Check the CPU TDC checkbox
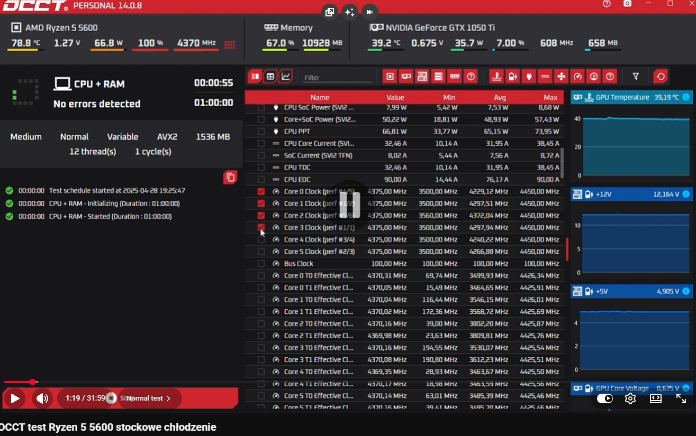Image resolution: width=696 pixels, height=436 pixels. click(261, 168)
